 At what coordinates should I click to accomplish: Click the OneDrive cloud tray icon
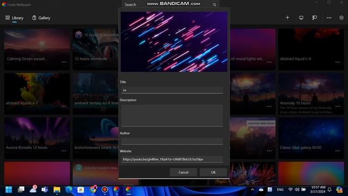[261, 189]
